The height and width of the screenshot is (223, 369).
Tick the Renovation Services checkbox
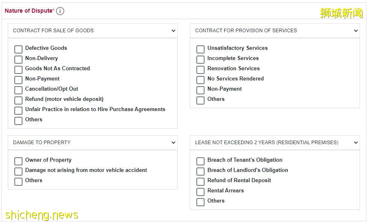[200, 70]
